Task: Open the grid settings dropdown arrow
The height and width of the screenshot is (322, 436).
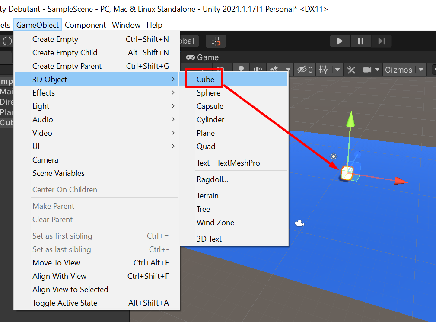Action: click(x=337, y=70)
